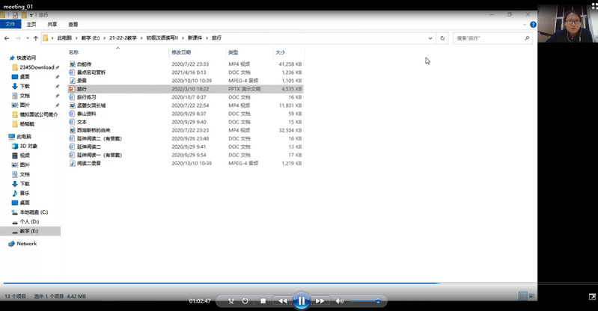Switch to the 查看 ribbon tab

click(73, 25)
